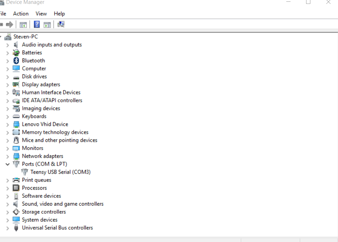Expand the Keyboards category chevron

[7, 117]
